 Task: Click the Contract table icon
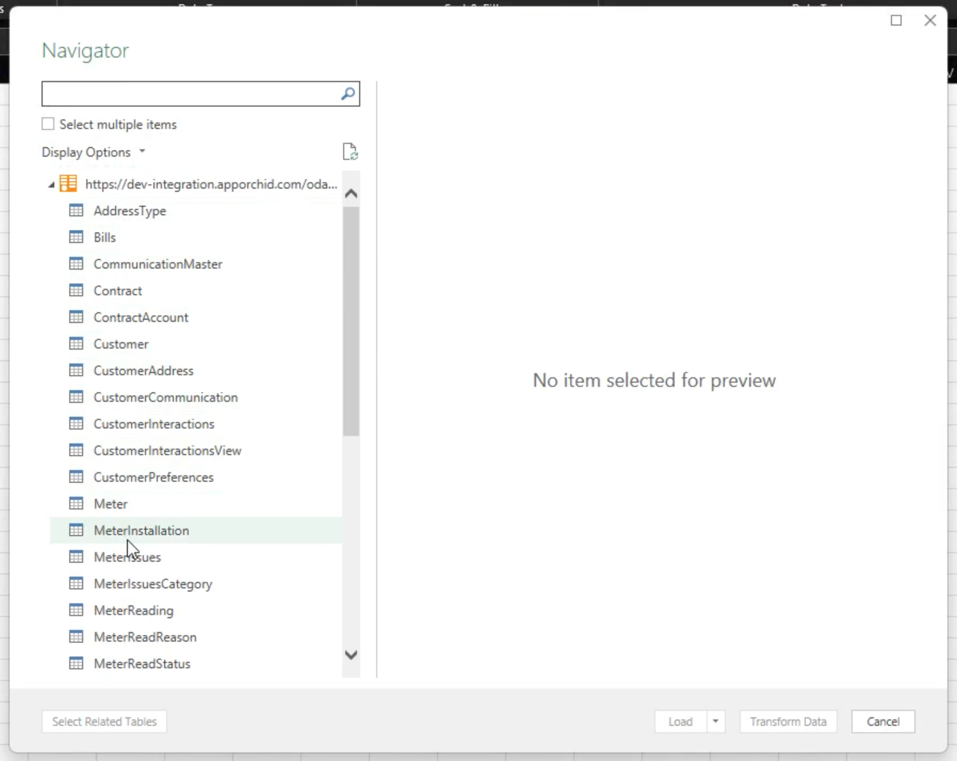76,290
